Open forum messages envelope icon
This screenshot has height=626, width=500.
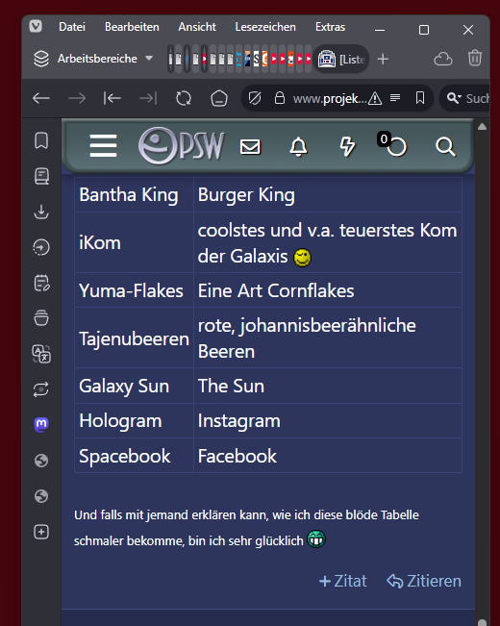click(x=250, y=146)
